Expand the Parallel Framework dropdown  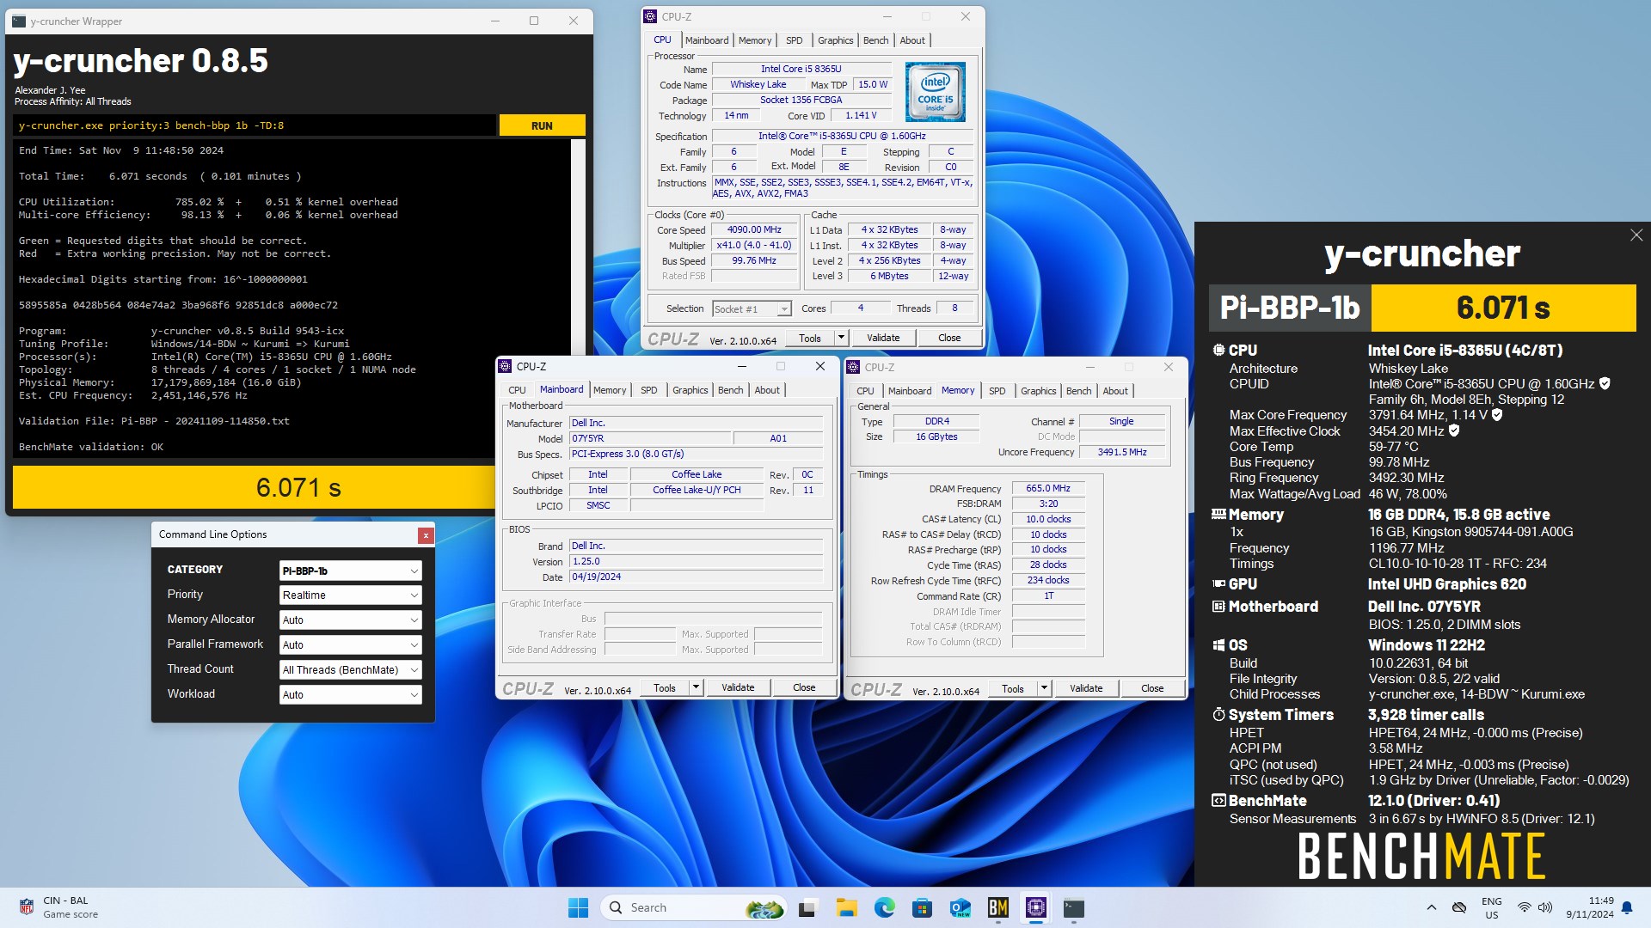point(351,644)
